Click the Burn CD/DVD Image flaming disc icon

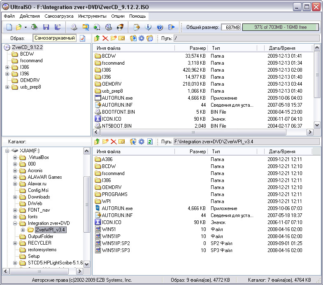120,27
